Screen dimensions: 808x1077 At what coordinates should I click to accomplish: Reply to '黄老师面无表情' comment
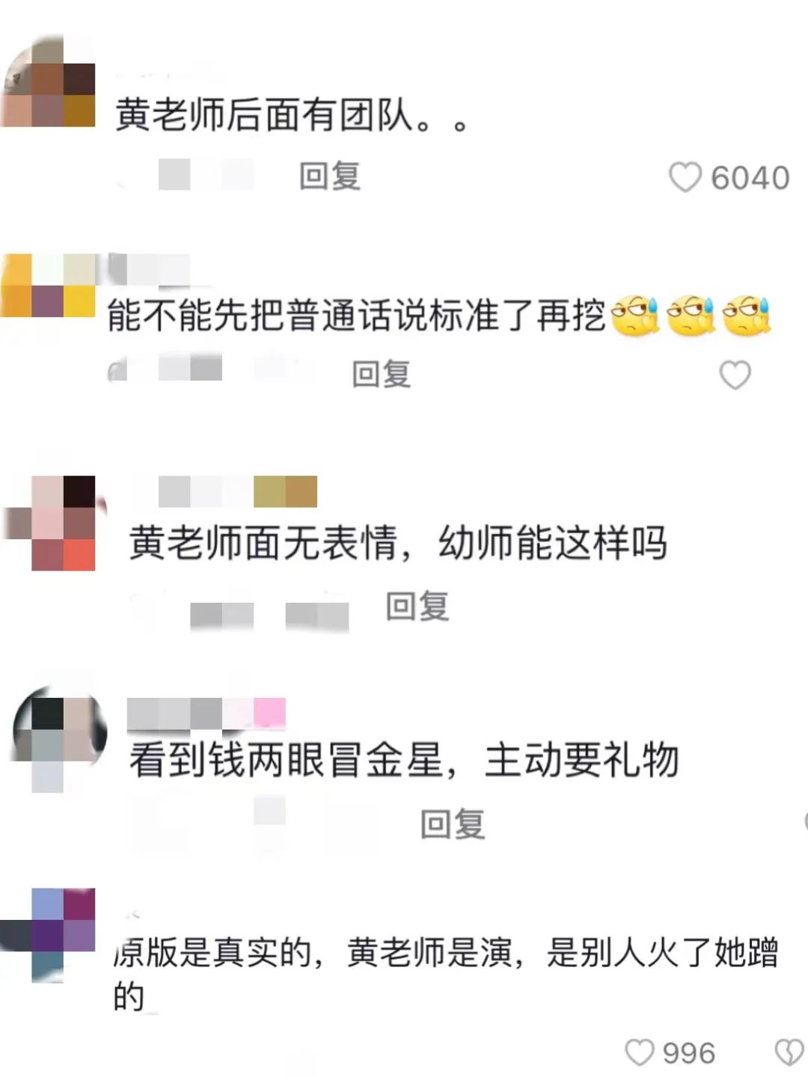point(417,605)
